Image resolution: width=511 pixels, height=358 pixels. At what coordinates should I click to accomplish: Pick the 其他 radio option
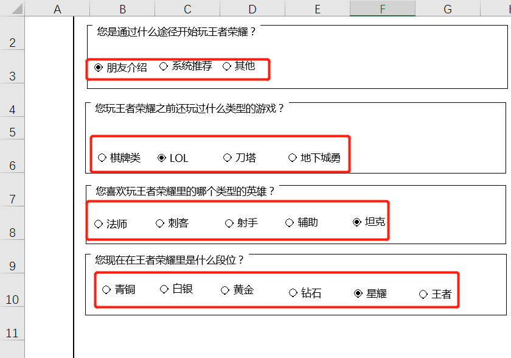pos(227,66)
